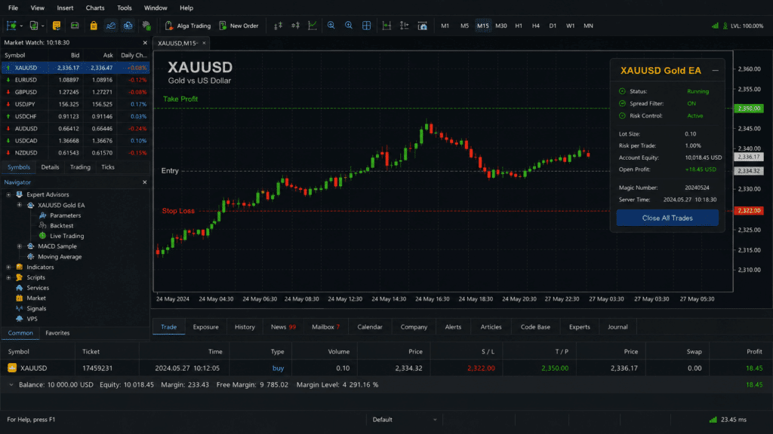
Task: Minimize the XAUUSD Gold EA panel
Action: pos(715,70)
